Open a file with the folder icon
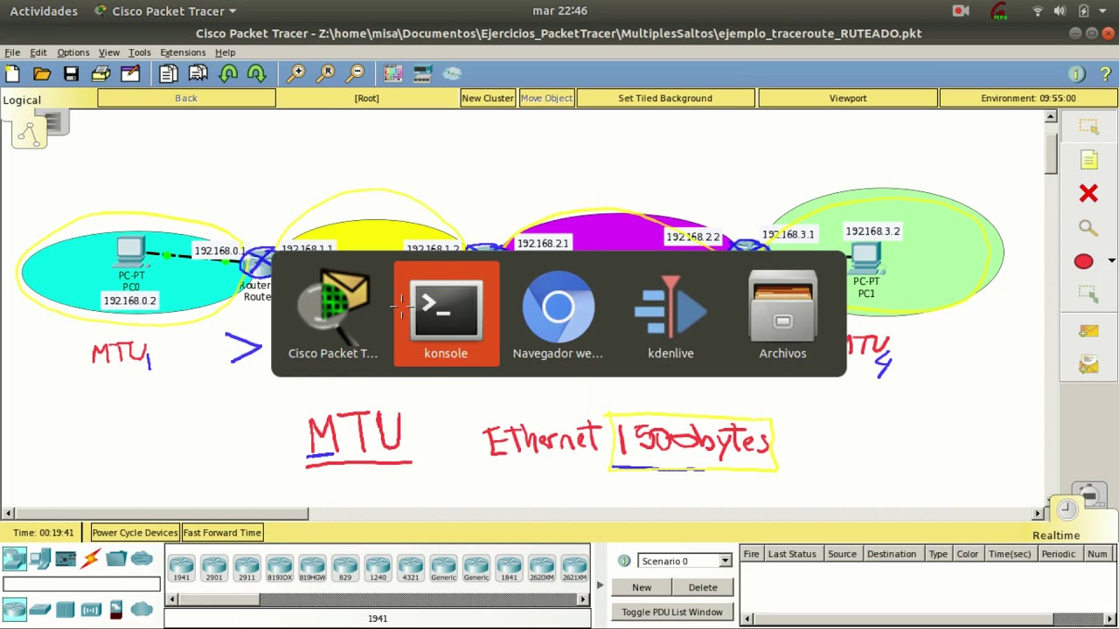1119x629 pixels. tap(42, 74)
